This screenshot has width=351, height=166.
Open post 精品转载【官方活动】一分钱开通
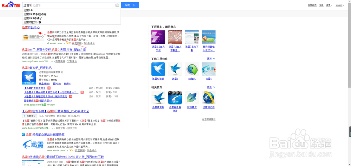click(51, 92)
